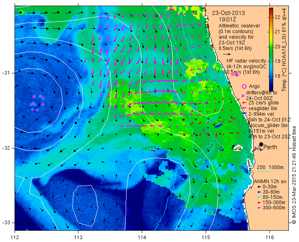Click the longitude axis label "112"
Viewport: 299px width, 242px height.
click(15, 238)
